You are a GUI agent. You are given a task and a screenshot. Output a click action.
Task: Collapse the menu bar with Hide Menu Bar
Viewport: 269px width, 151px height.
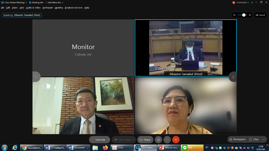coord(55,2)
